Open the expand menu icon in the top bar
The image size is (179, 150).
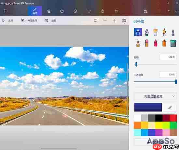[6, 11]
